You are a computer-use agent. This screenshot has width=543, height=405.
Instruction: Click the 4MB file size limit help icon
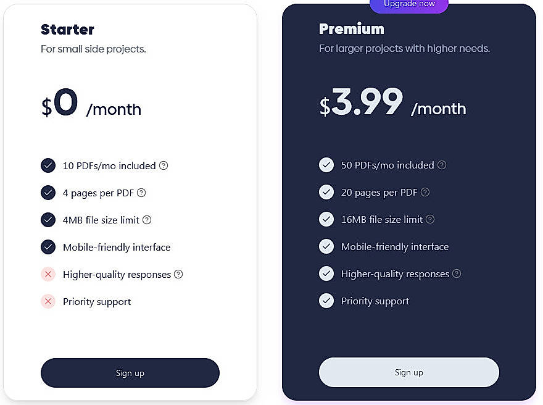pyautogui.click(x=146, y=220)
